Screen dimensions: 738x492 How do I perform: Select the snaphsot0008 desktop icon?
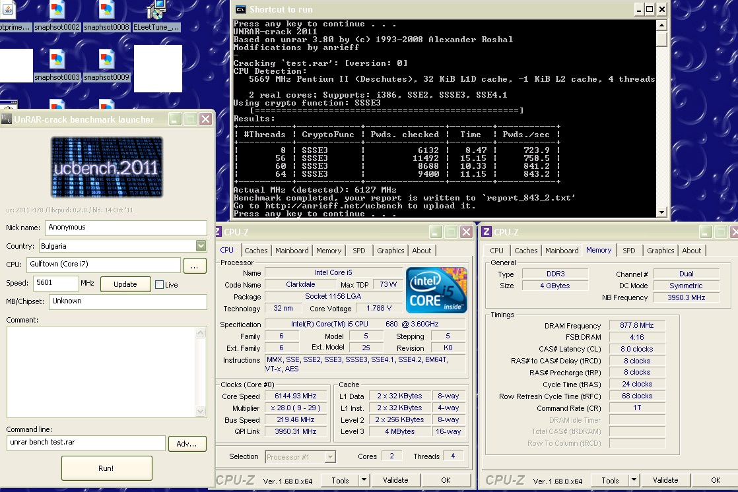pos(106,16)
